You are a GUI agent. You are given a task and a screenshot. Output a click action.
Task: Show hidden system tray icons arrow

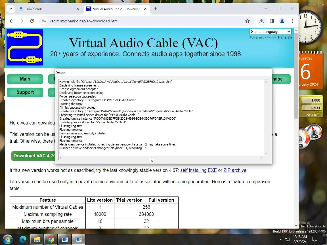[x=280, y=239]
